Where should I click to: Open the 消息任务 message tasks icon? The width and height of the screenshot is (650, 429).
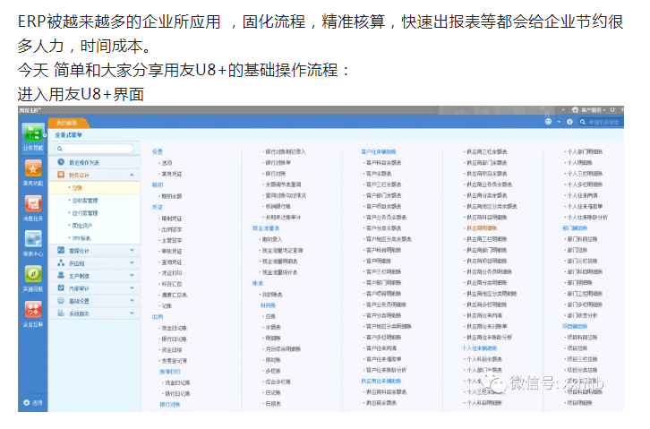tap(33, 205)
